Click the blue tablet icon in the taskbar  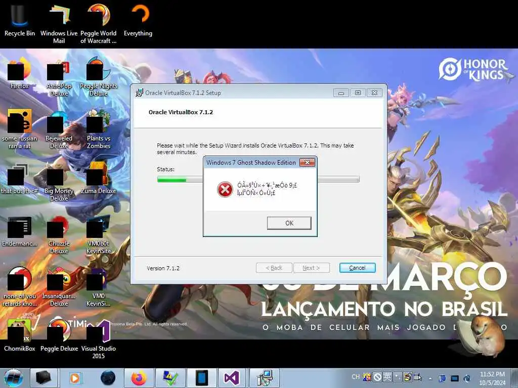(201, 378)
